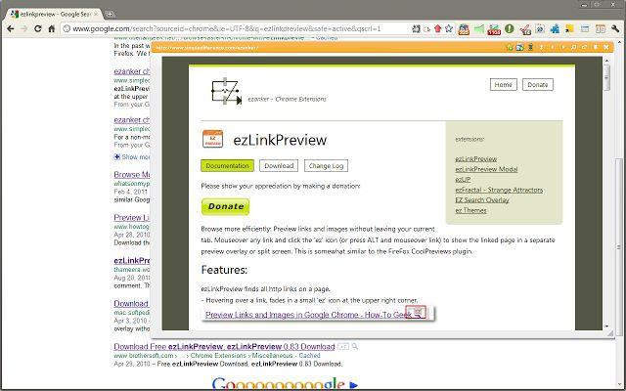Open the Download tab on ezLinkPreview page
This screenshot has width=626, height=391.
click(279, 165)
